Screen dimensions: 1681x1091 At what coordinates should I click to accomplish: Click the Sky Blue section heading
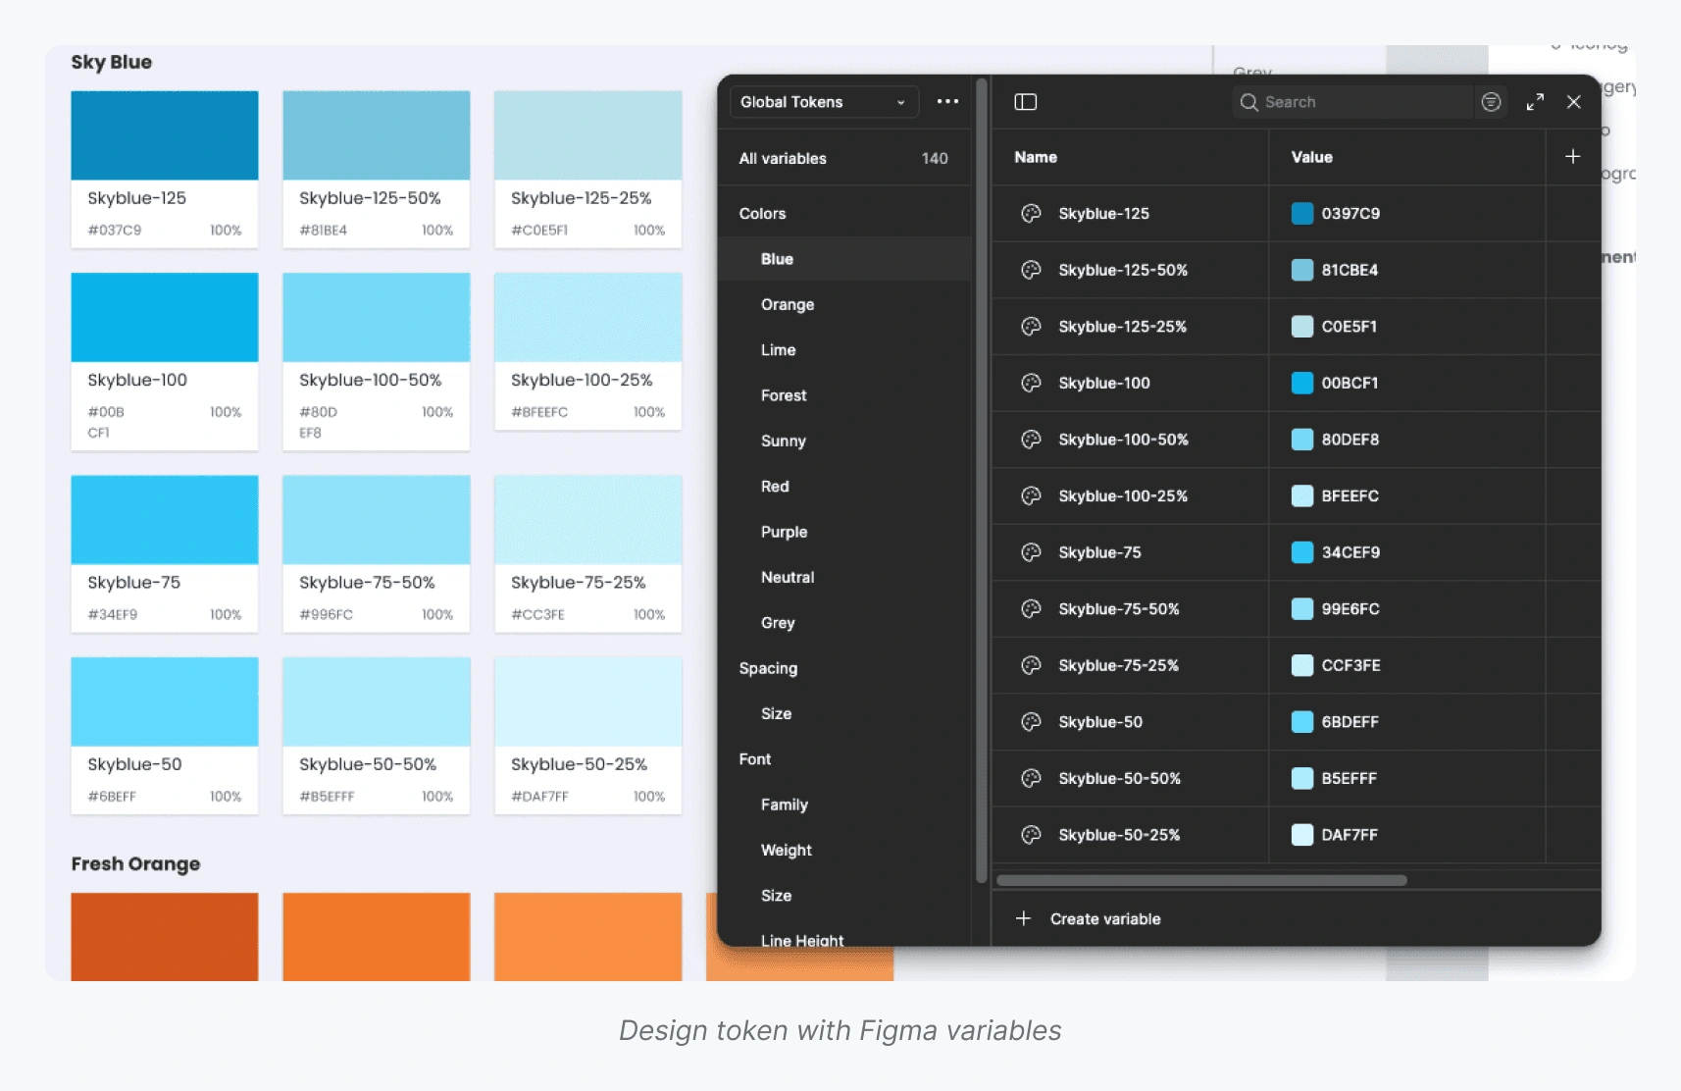click(x=111, y=62)
